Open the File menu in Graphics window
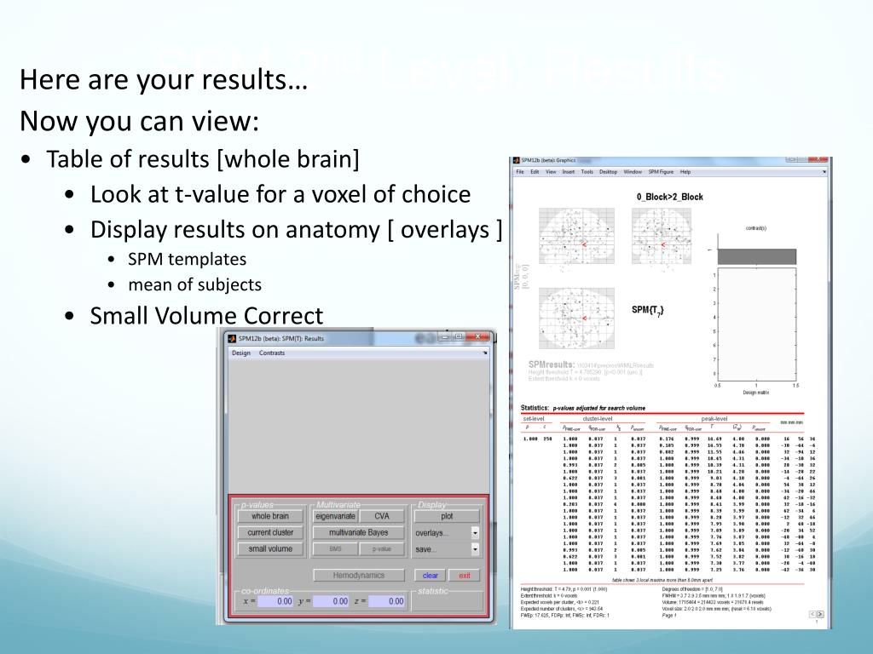Screen dimensions: 873x654 (x=519, y=172)
